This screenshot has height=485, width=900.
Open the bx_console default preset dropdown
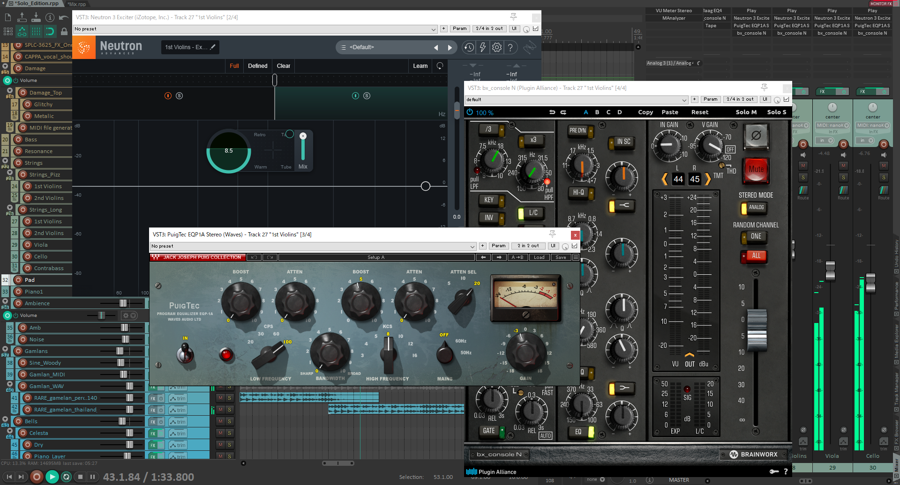click(577, 100)
